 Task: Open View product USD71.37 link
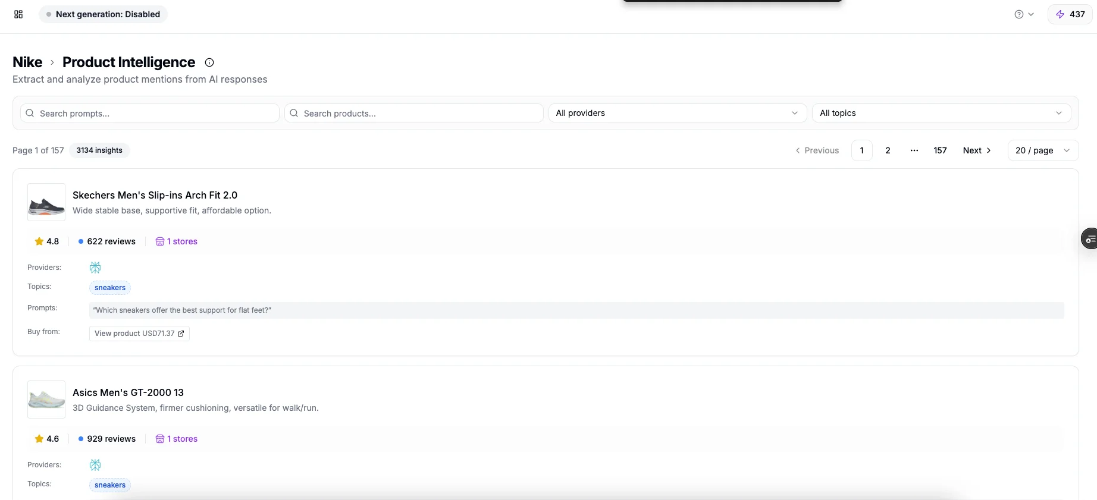pyautogui.click(x=139, y=334)
